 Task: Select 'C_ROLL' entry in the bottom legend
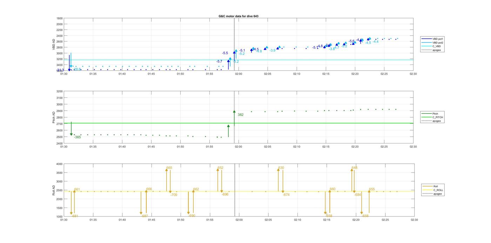pos(438,190)
